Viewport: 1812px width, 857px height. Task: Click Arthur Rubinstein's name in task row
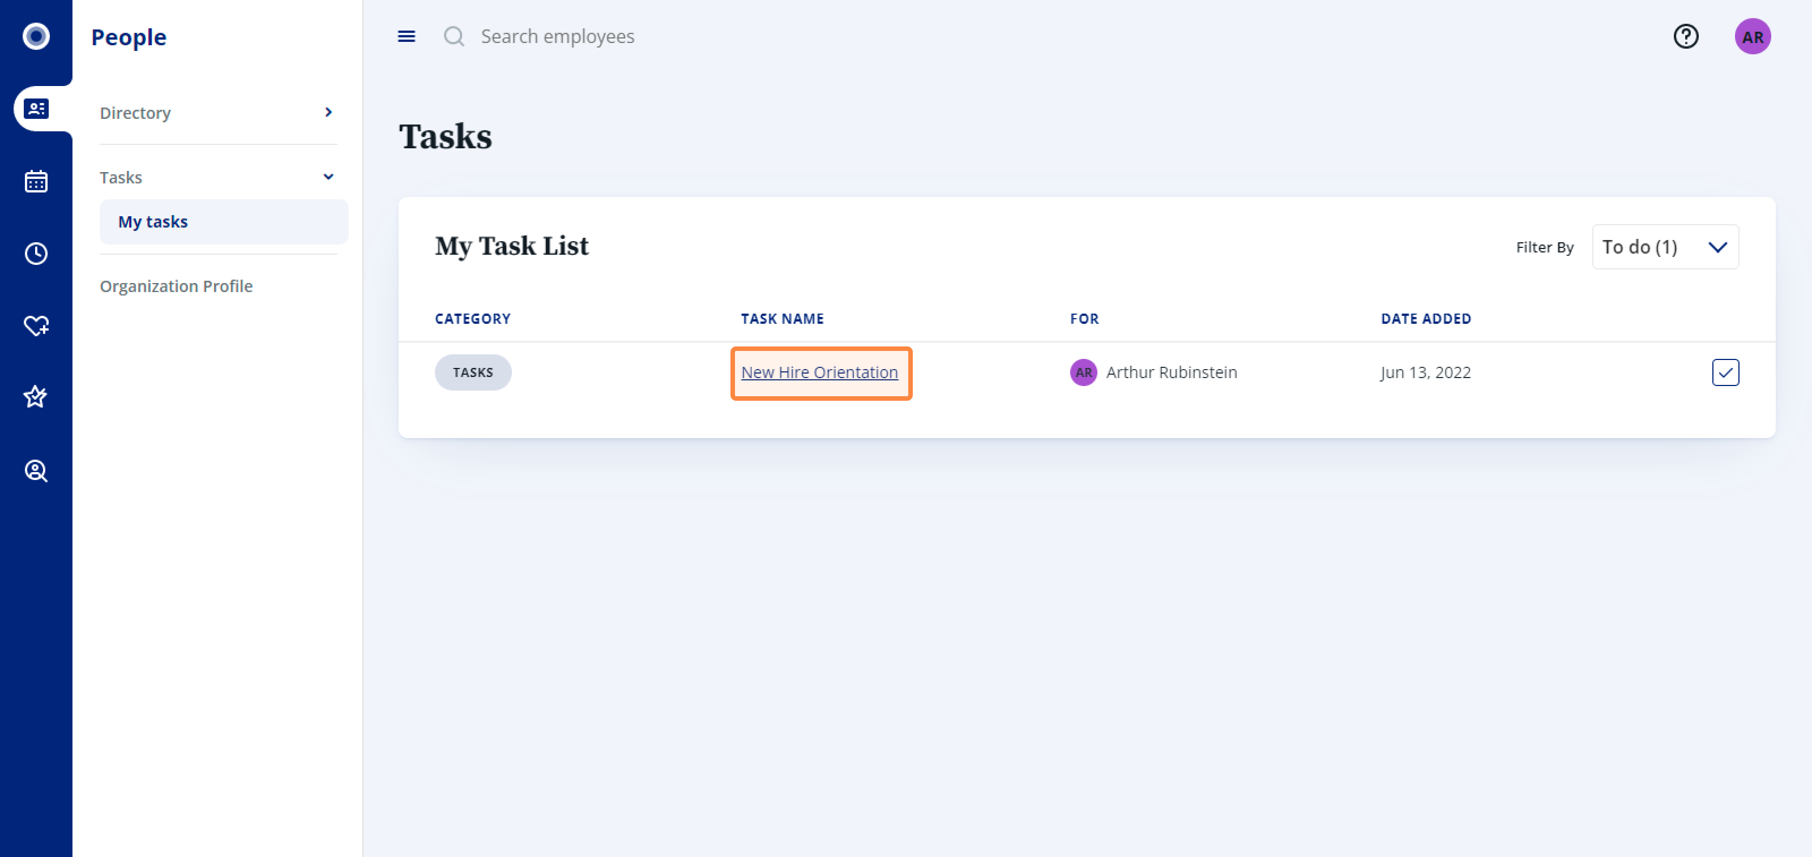(1171, 372)
